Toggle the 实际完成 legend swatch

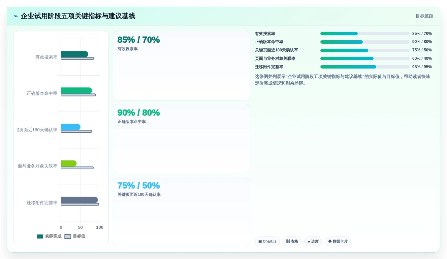coord(40,236)
